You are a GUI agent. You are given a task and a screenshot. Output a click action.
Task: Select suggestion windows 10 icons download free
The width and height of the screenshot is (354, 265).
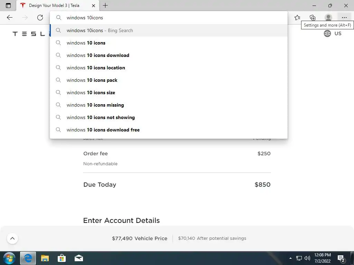(x=169, y=130)
